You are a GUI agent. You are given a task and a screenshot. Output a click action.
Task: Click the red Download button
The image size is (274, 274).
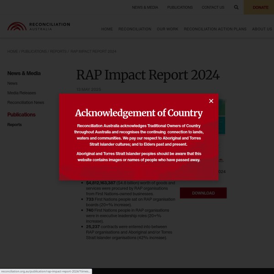pyautogui.click(x=203, y=193)
